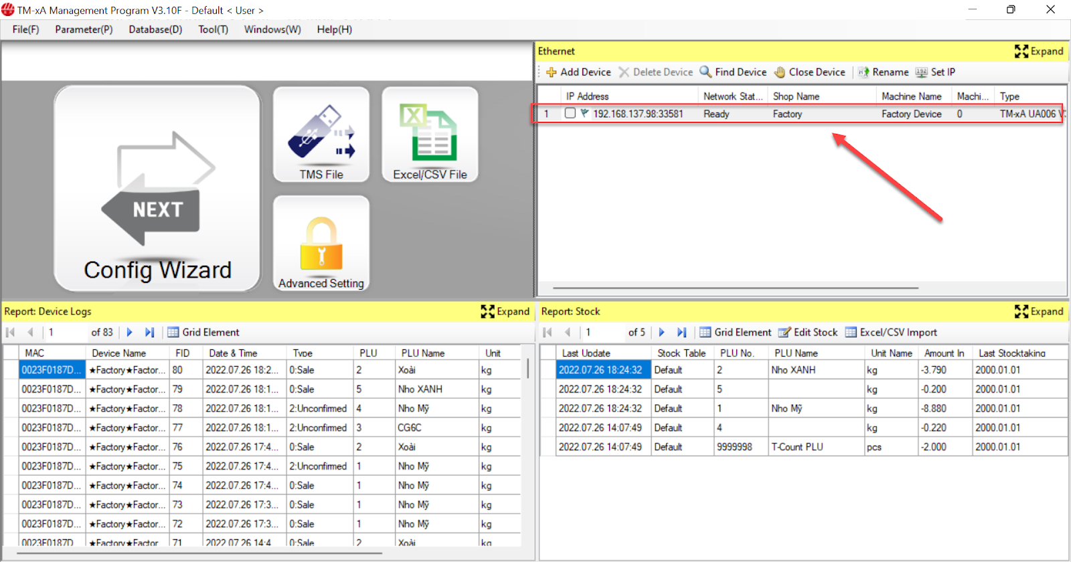The height and width of the screenshot is (562, 1071).
Task: Open the TMS File import tool
Action: (x=321, y=135)
